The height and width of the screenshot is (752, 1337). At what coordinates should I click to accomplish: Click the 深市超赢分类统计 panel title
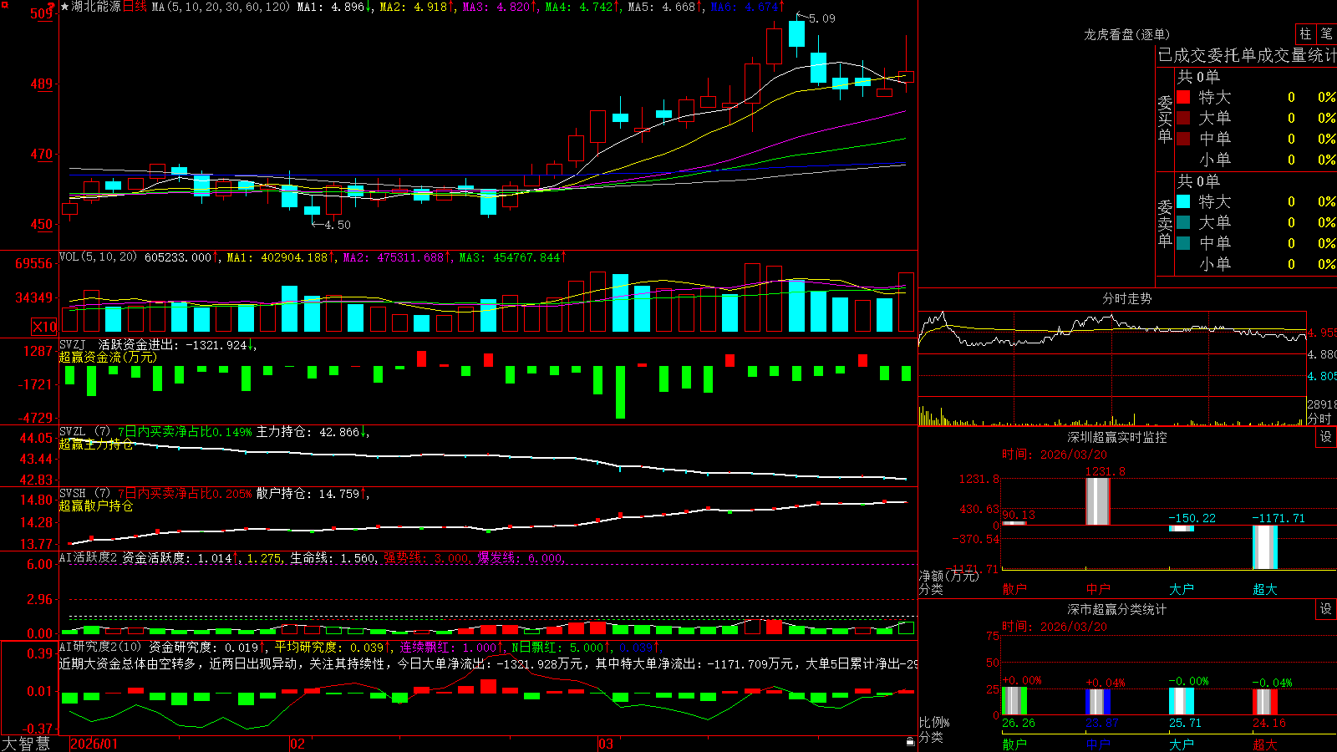[1116, 609]
